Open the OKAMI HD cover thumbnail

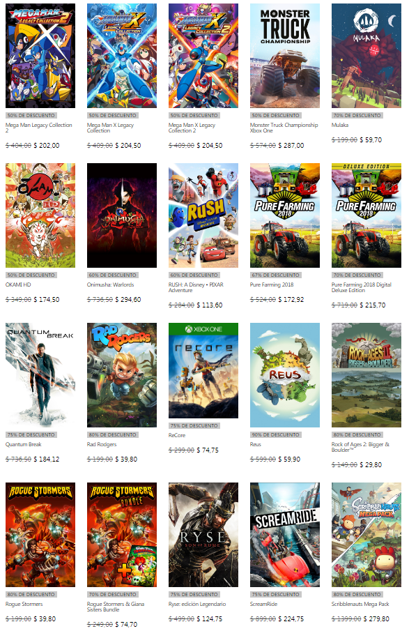click(40, 215)
